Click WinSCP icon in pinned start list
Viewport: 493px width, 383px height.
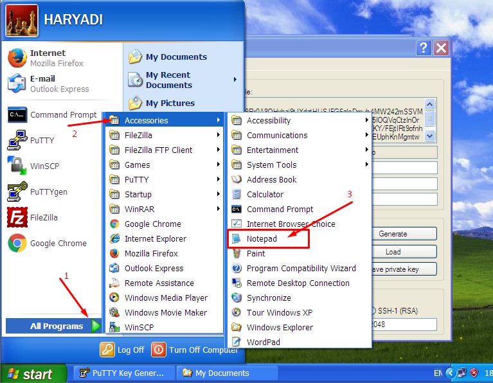[17, 166]
